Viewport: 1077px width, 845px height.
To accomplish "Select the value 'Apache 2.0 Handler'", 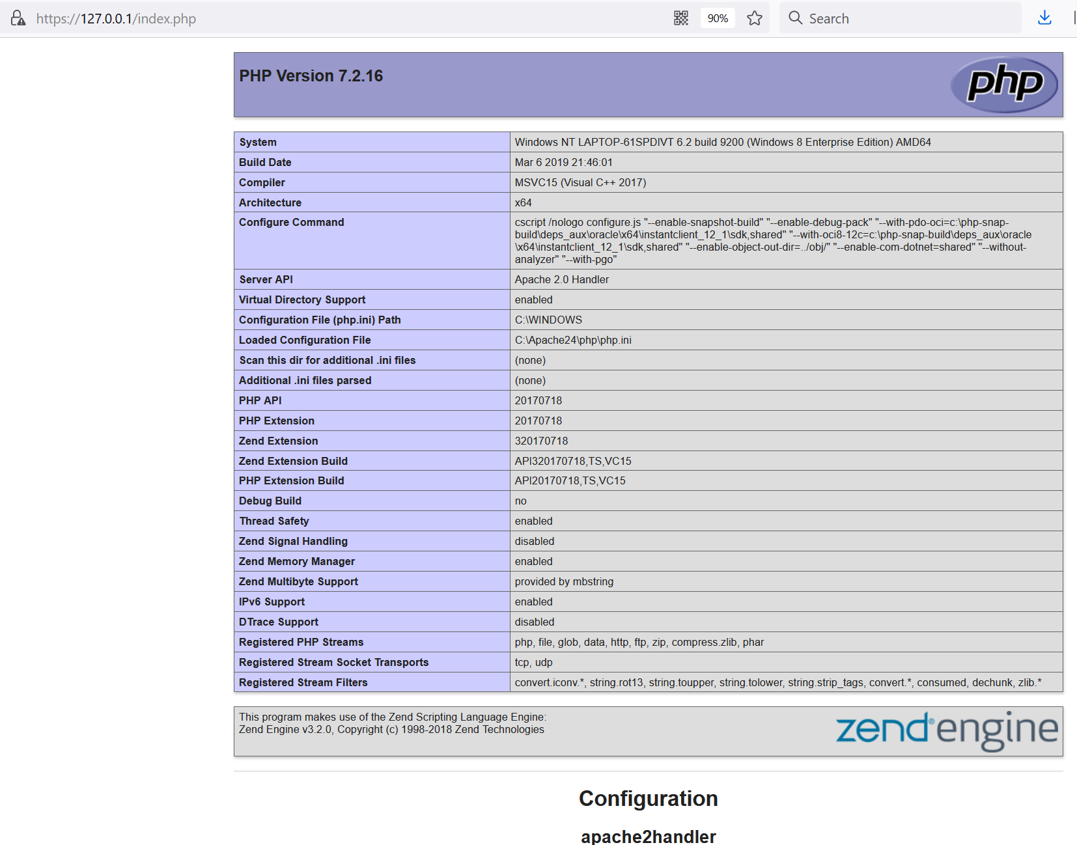I will click(x=562, y=279).
